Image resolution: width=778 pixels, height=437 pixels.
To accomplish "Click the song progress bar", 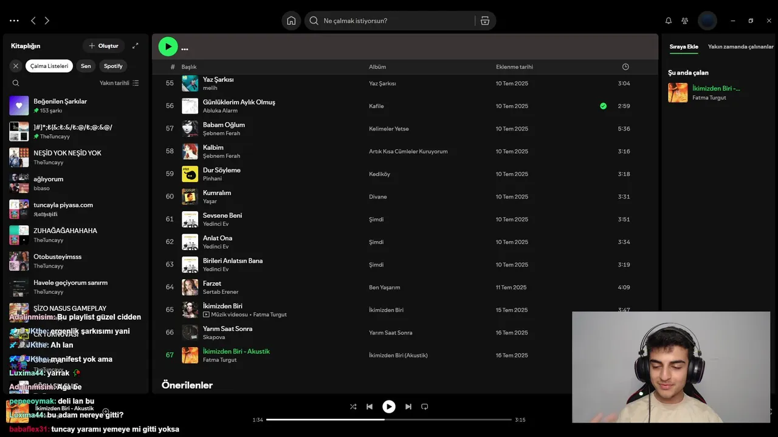I will 389,419.
